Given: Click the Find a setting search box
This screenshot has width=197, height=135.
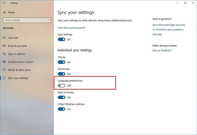Looking at the screenshot, I should (24, 20).
